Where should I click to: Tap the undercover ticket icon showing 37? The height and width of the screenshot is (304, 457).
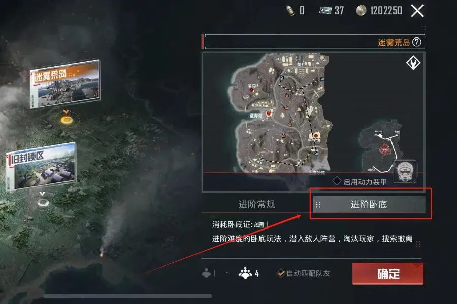click(325, 11)
